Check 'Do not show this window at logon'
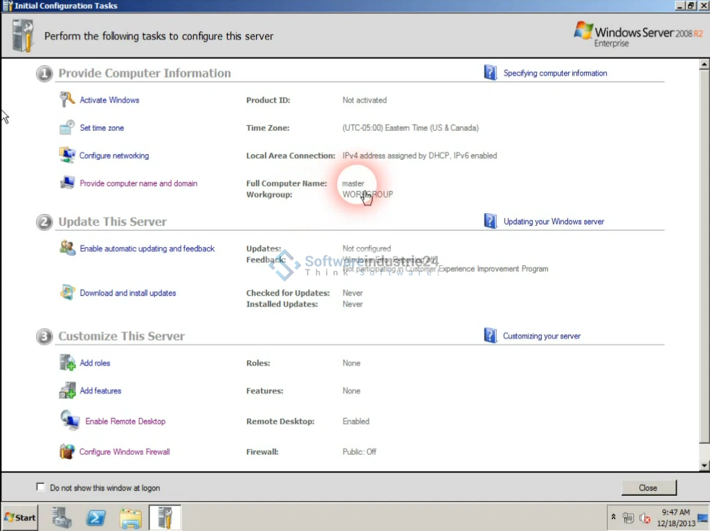Screen dimensions: 710x531 click(40, 487)
